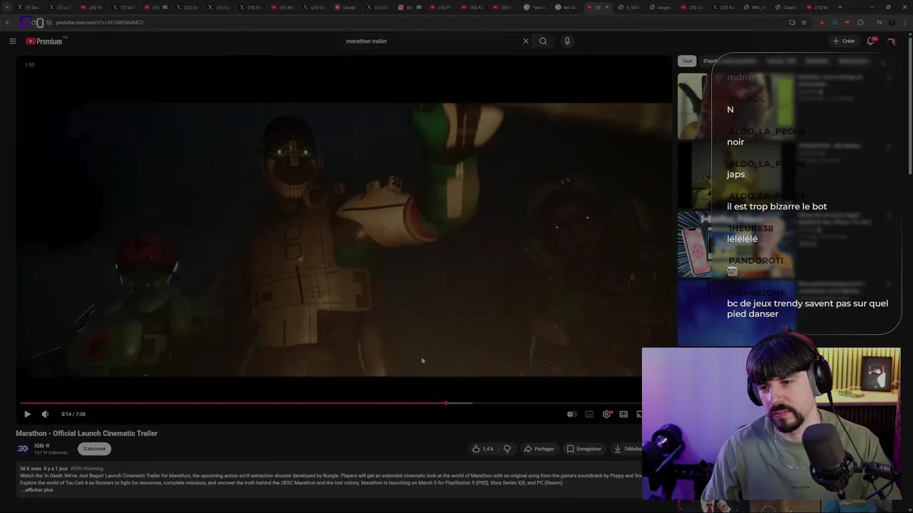Start voice search with the microphone

567,41
